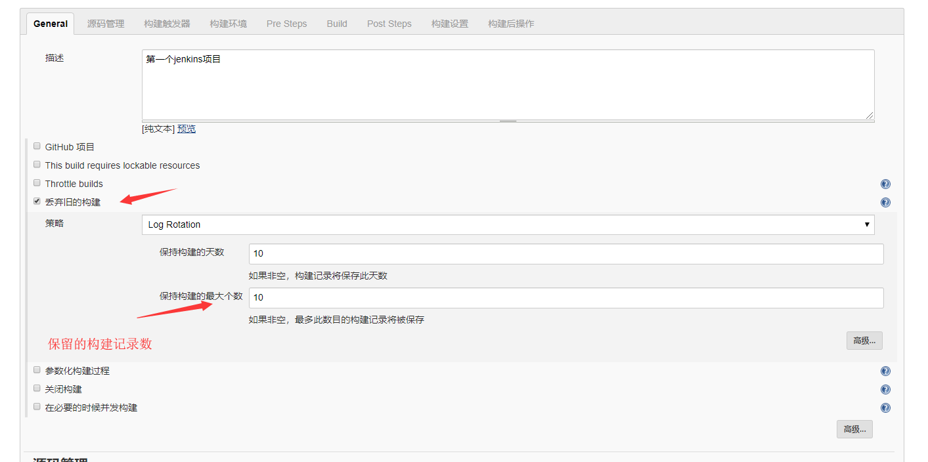Switch to the 源码管理 tab
Screen dimensions: 928x462
coord(106,24)
